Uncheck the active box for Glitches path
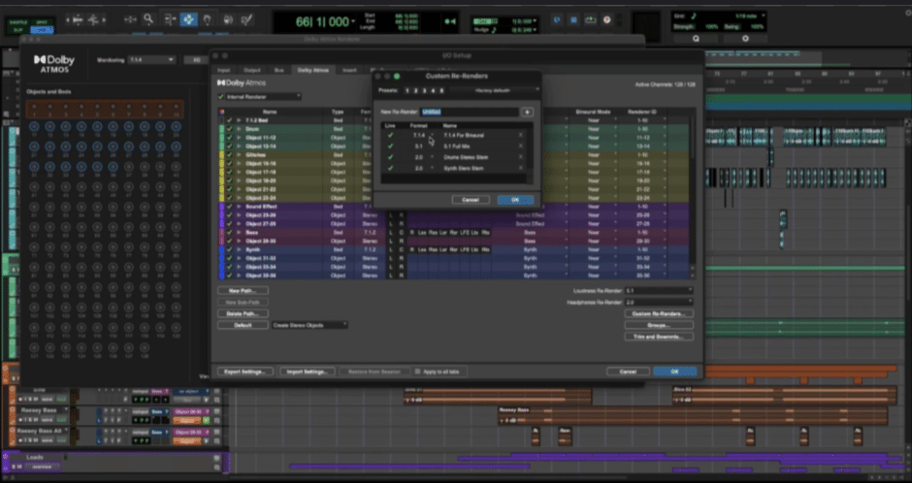The height and width of the screenshot is (483, 912). [230, 155]
